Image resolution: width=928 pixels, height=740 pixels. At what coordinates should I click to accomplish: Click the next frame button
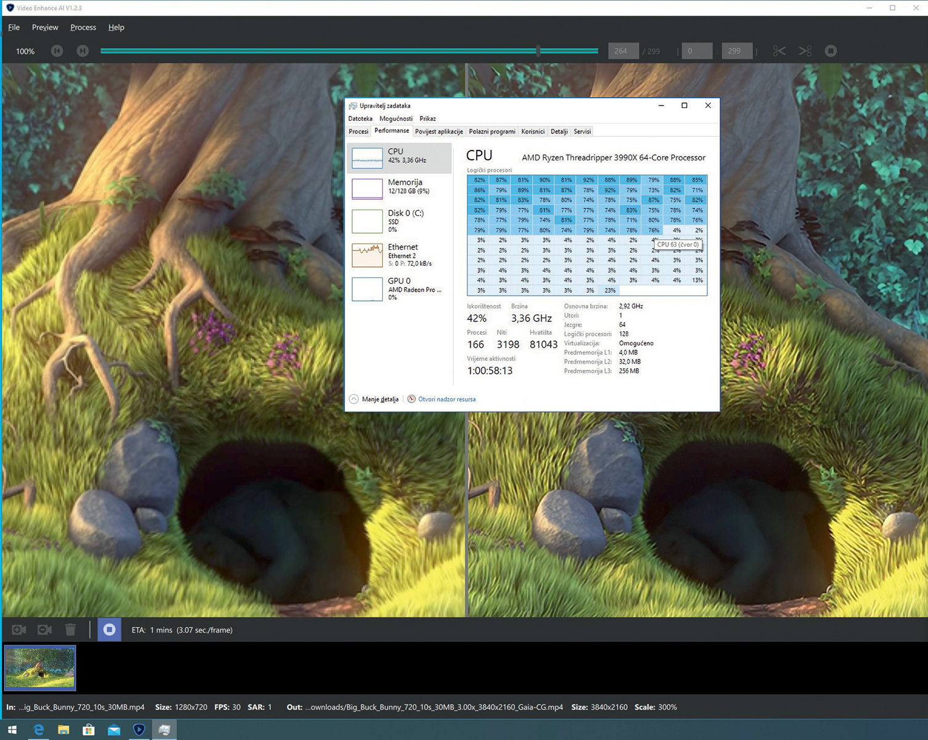[x=83, y=51]
